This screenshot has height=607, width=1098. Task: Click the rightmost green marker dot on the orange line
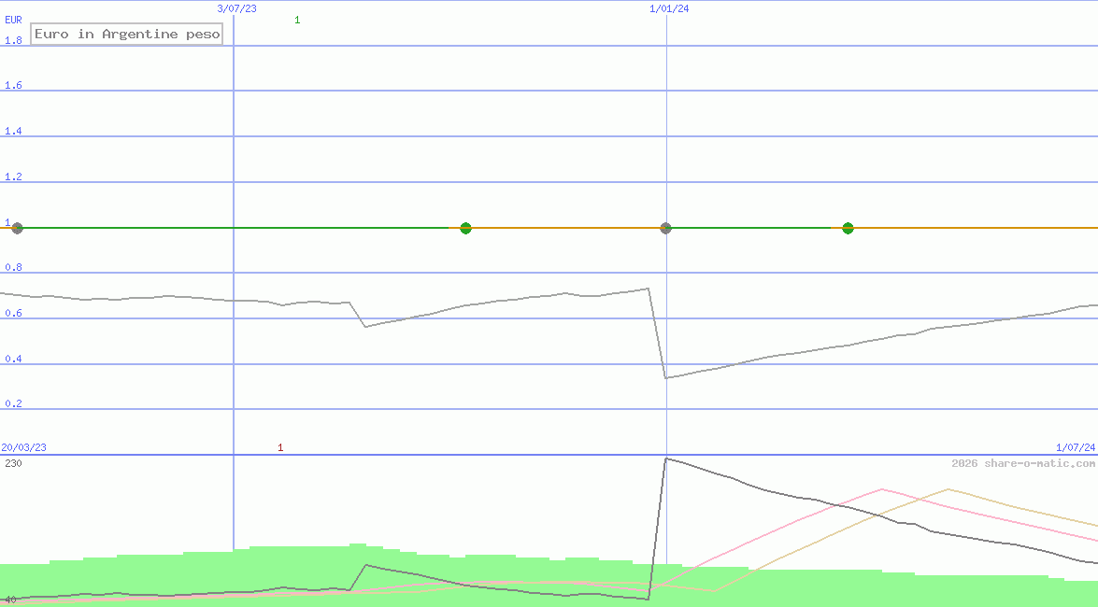click(848, 228)
